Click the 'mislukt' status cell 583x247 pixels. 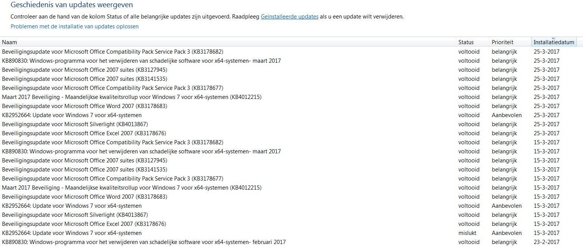[468, 233]
